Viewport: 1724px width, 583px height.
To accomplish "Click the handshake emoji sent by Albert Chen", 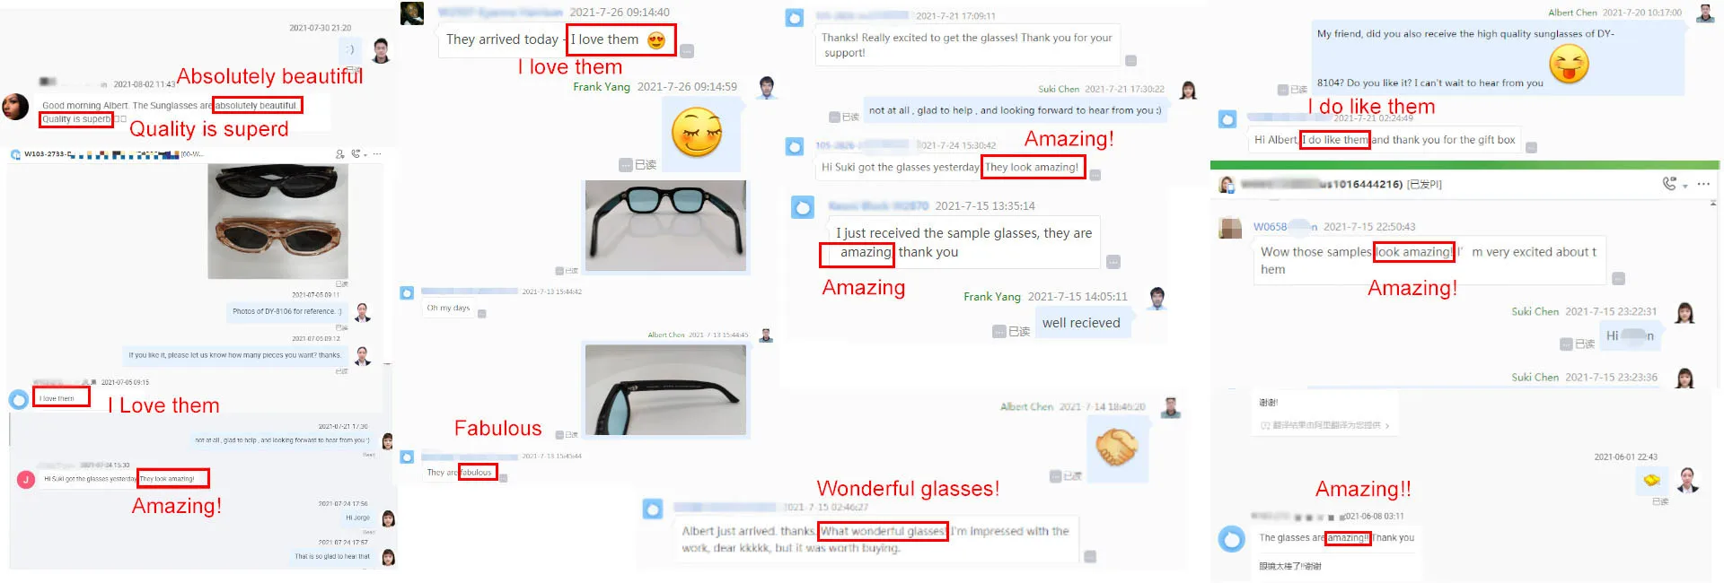I will coord(1116,447).
